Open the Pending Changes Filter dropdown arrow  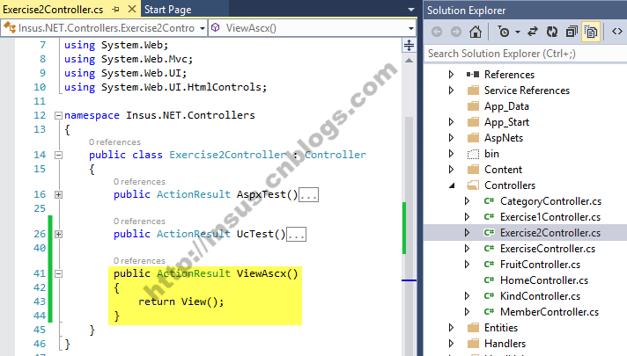click(x=518, y=32)
